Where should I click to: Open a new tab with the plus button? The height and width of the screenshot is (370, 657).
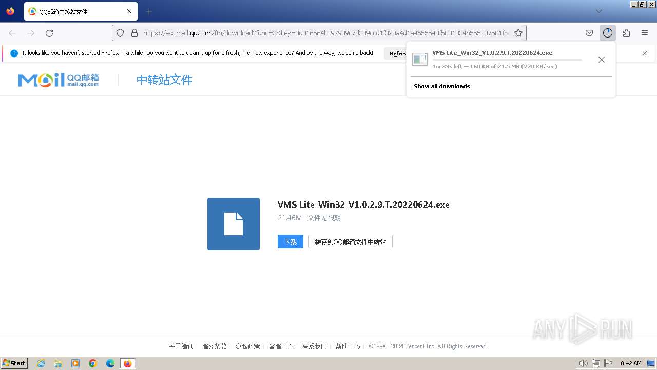148,11
